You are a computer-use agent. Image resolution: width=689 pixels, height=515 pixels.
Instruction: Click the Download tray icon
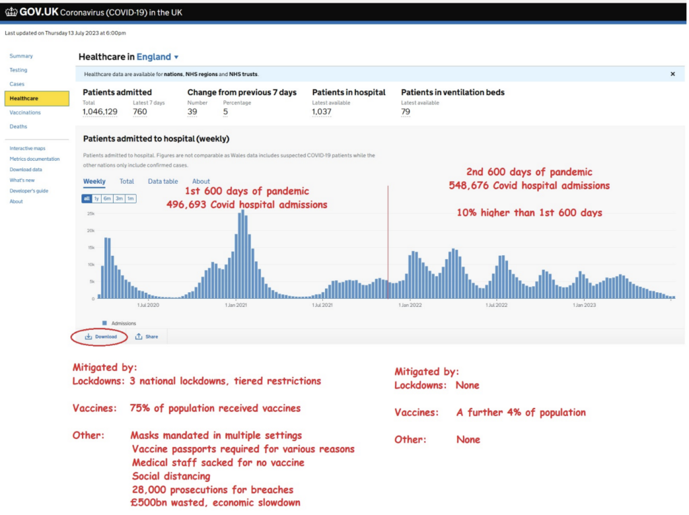pos(88,337)
